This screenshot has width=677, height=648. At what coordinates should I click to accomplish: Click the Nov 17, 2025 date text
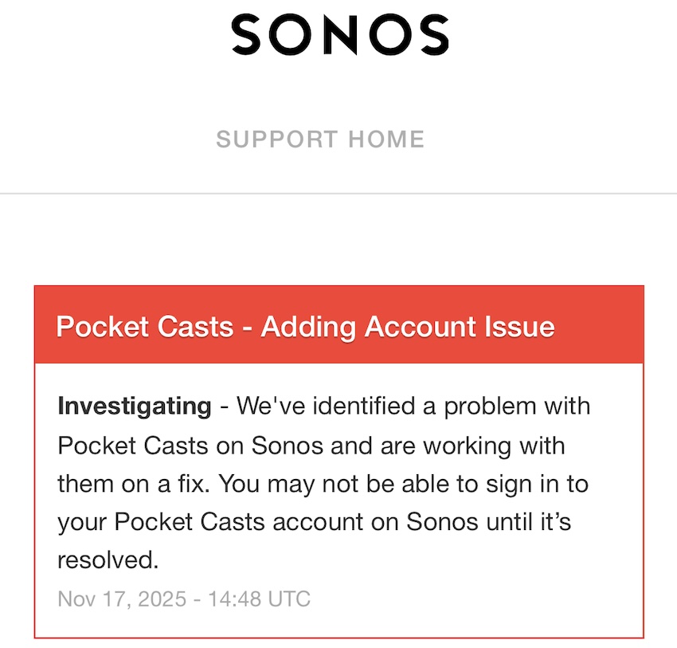(x=121, y=599)
